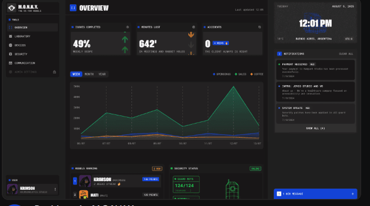The width and height of the screenshot is (370, 206).
Task: Open the Communication sidebar section
Action: coord(32,63)
